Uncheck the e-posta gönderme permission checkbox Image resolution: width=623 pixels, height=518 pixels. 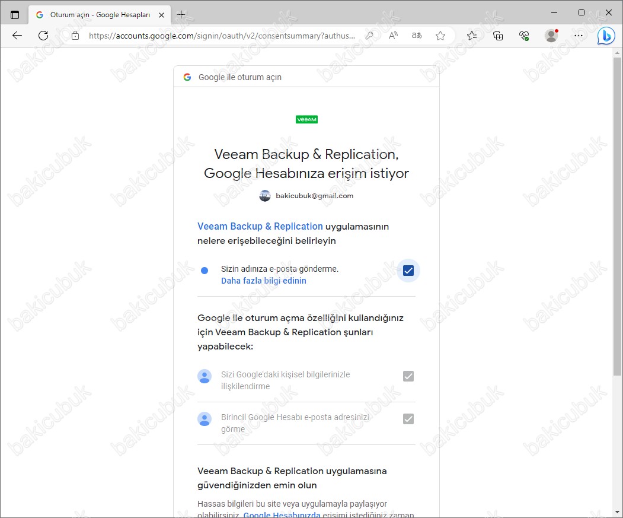tap(408, 271)
